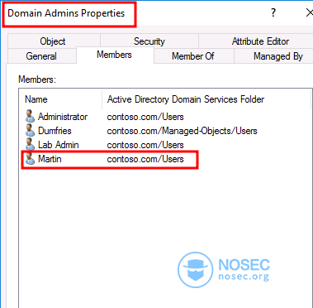Open the Object tab
Screen dimensions: 313x308
(54, 41)
